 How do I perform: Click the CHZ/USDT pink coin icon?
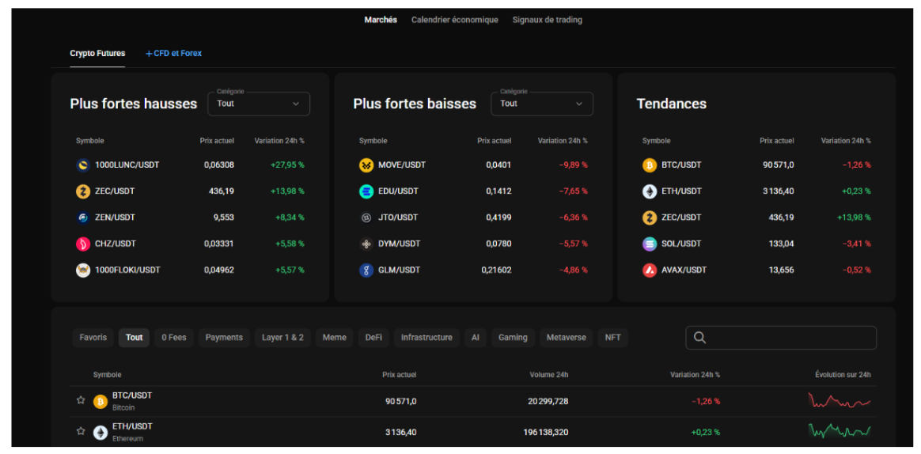pos(83,244)
